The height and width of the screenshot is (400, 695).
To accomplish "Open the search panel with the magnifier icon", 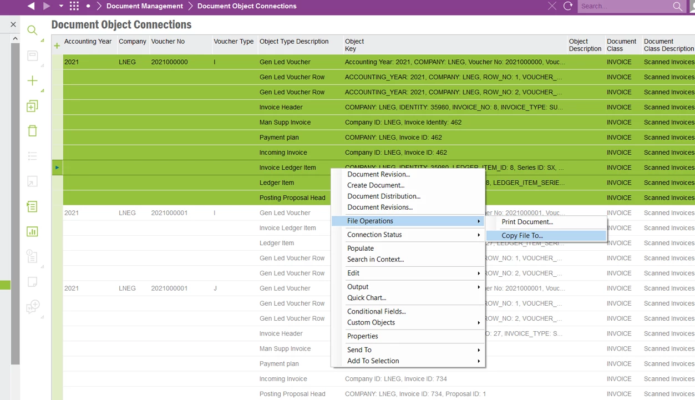I will tap(32, 31).
